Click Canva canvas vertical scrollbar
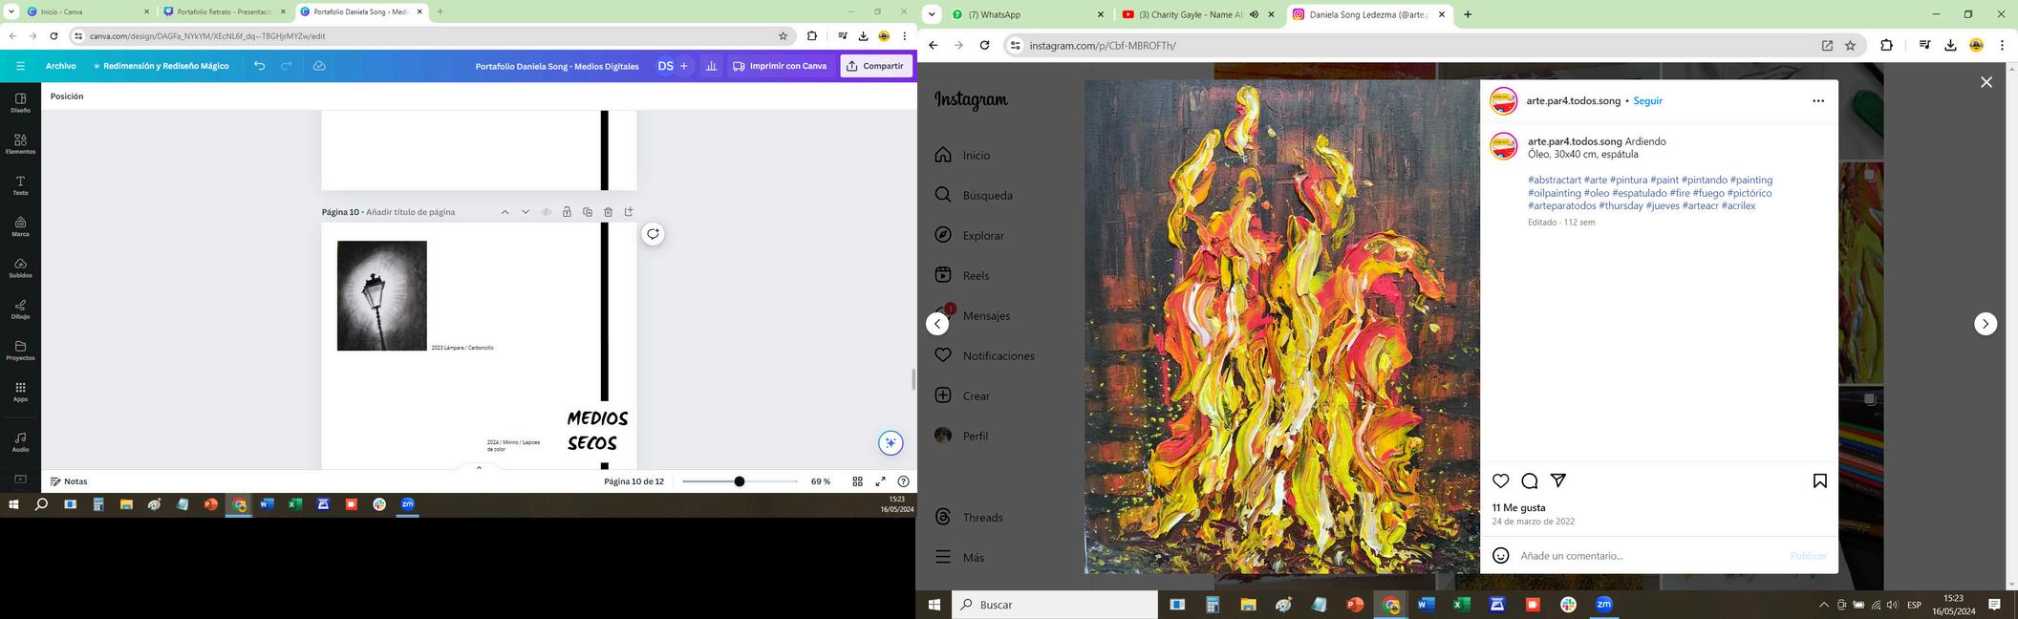This screenshot has width=2018, height=619. tap(912, 379)
